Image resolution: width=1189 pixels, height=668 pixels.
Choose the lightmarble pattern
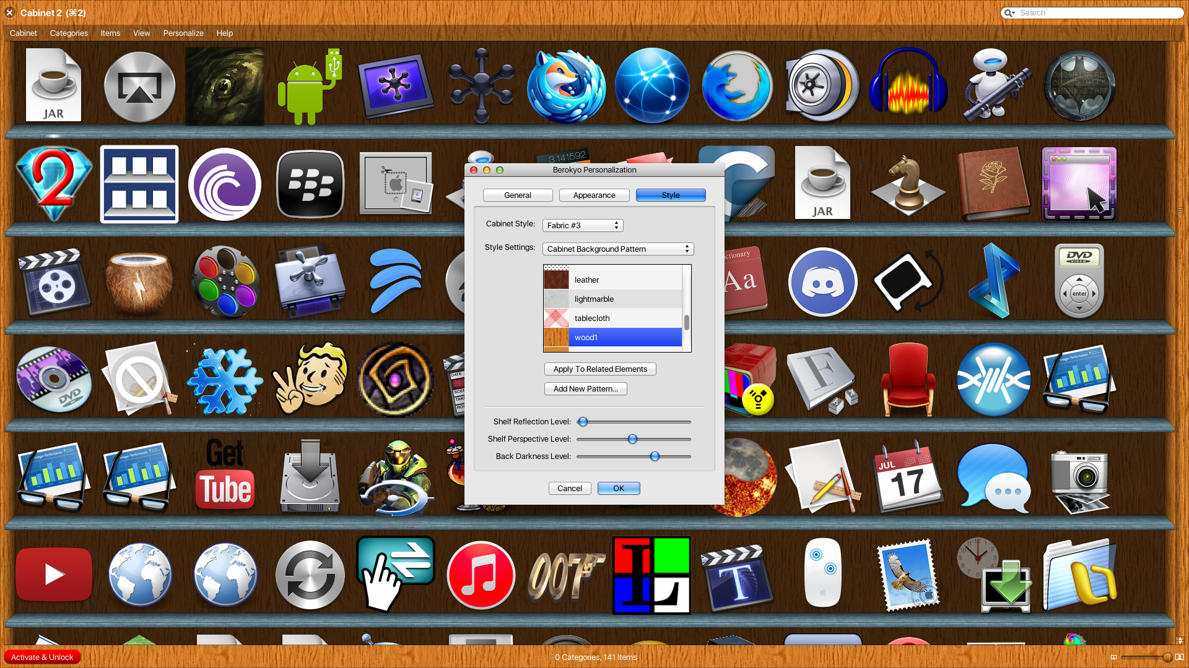(612, 299)
